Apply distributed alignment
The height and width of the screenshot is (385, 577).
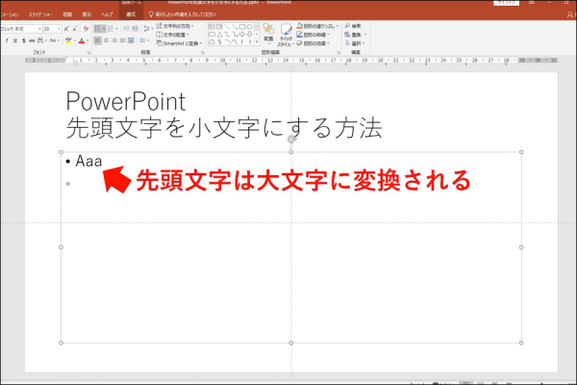(131, 40)
